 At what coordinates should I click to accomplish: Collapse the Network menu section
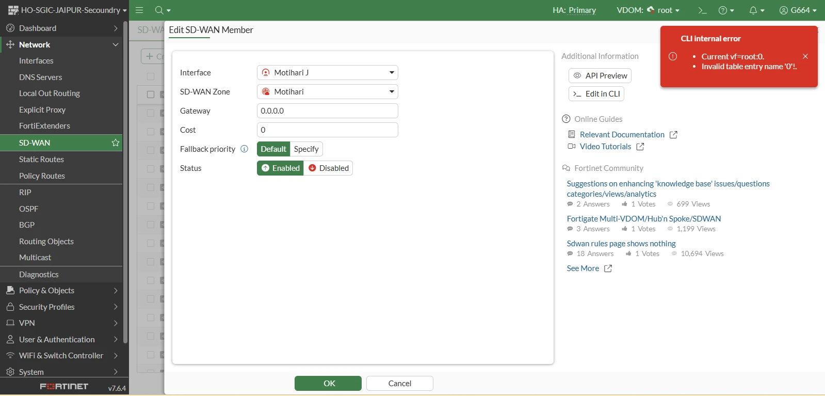click(x=61, y=45)
